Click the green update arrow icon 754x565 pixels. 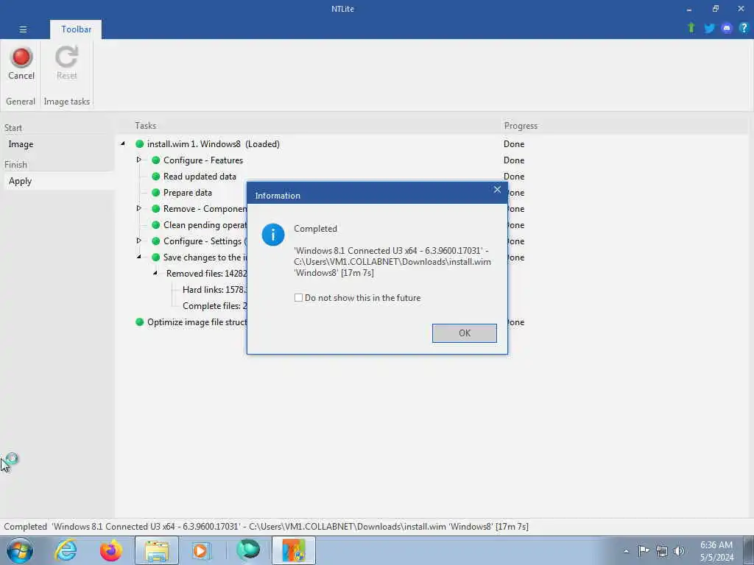[691, 28]
